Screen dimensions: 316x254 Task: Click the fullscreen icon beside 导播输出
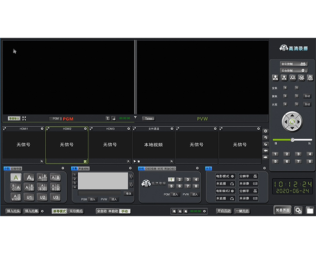pyautogui.click(x=24, y=118)
